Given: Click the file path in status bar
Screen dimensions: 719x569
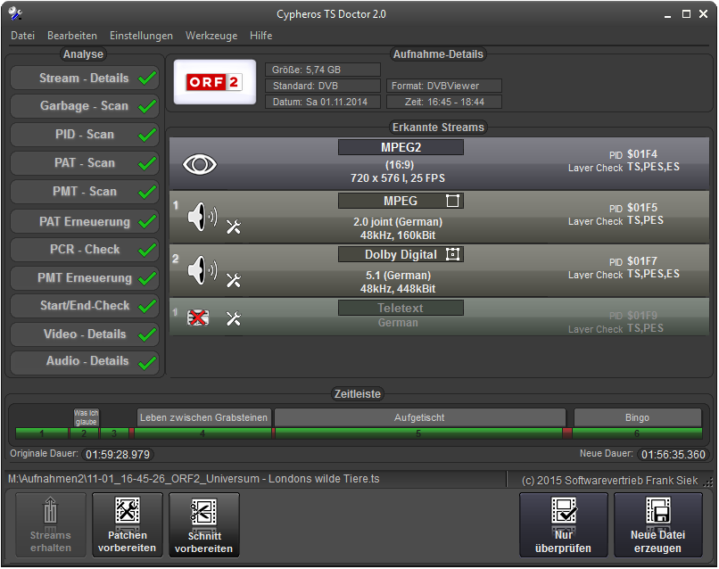Looking at the screenshot, I should pyautogui.click(x=194, y=479).
